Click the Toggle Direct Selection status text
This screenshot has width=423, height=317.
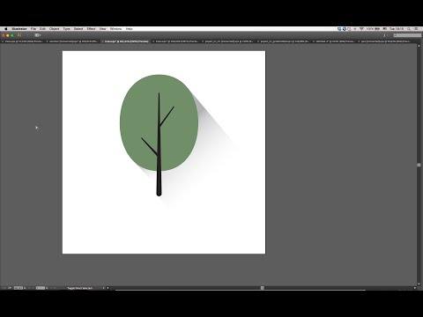(x=79, y=288)
